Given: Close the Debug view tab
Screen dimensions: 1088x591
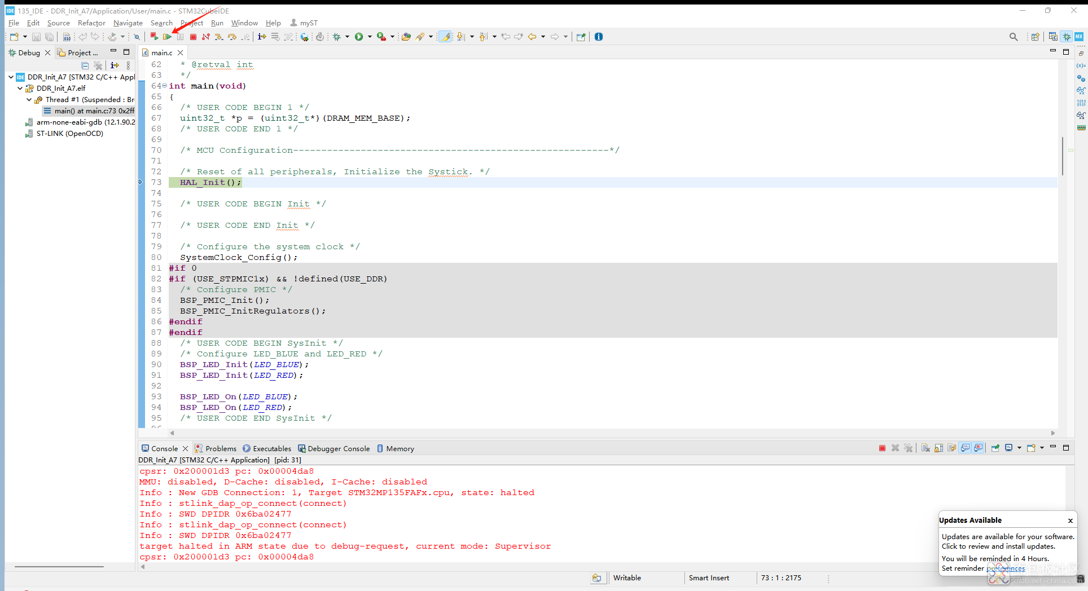Looking at the screenshot, I should pos(47,52).
